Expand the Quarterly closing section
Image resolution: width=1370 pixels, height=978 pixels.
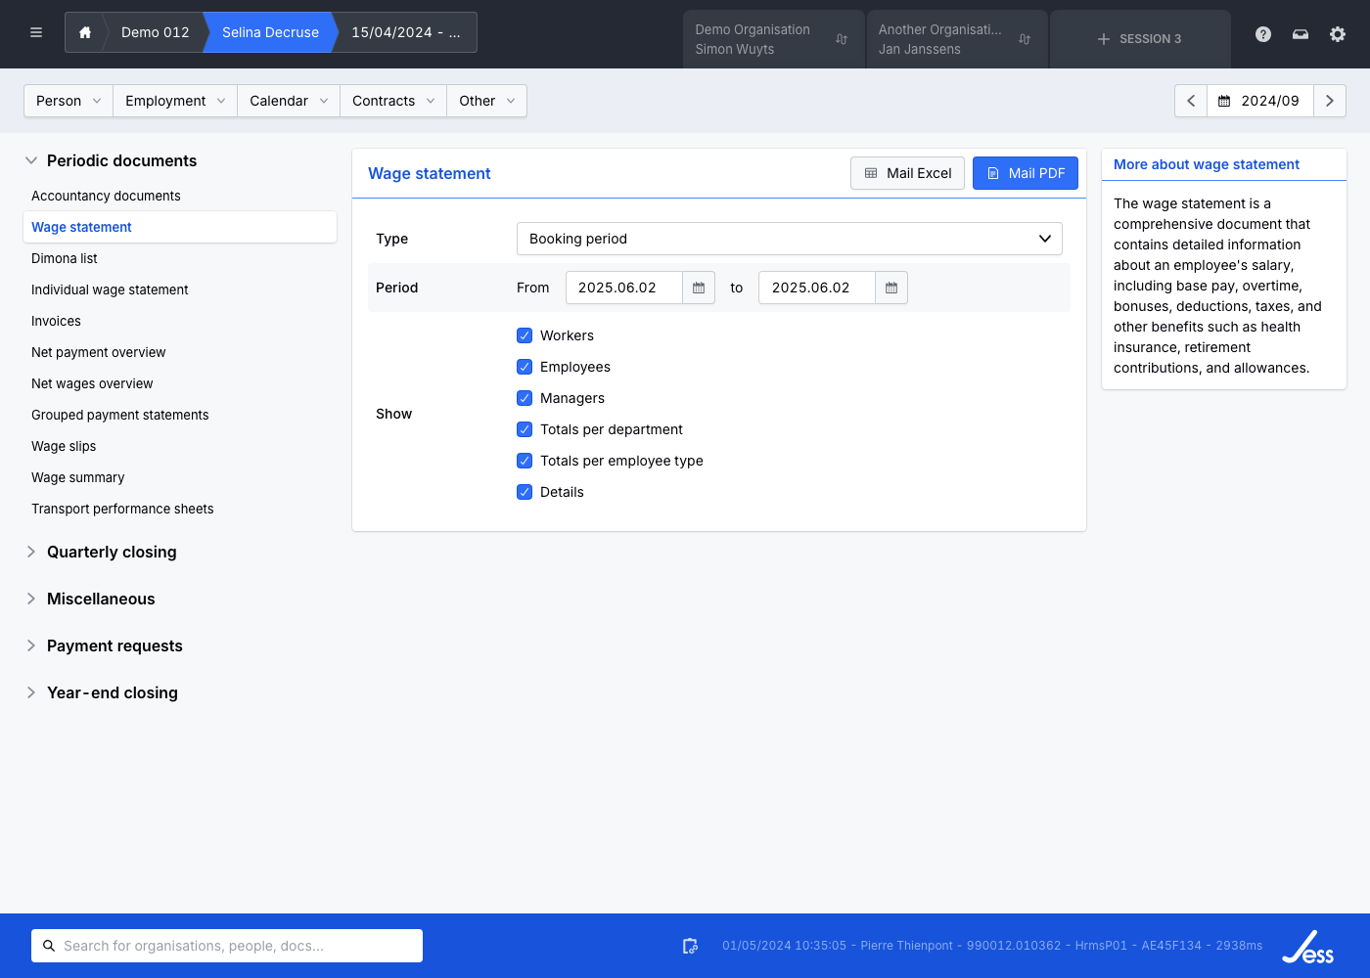[x=112, y=552]
